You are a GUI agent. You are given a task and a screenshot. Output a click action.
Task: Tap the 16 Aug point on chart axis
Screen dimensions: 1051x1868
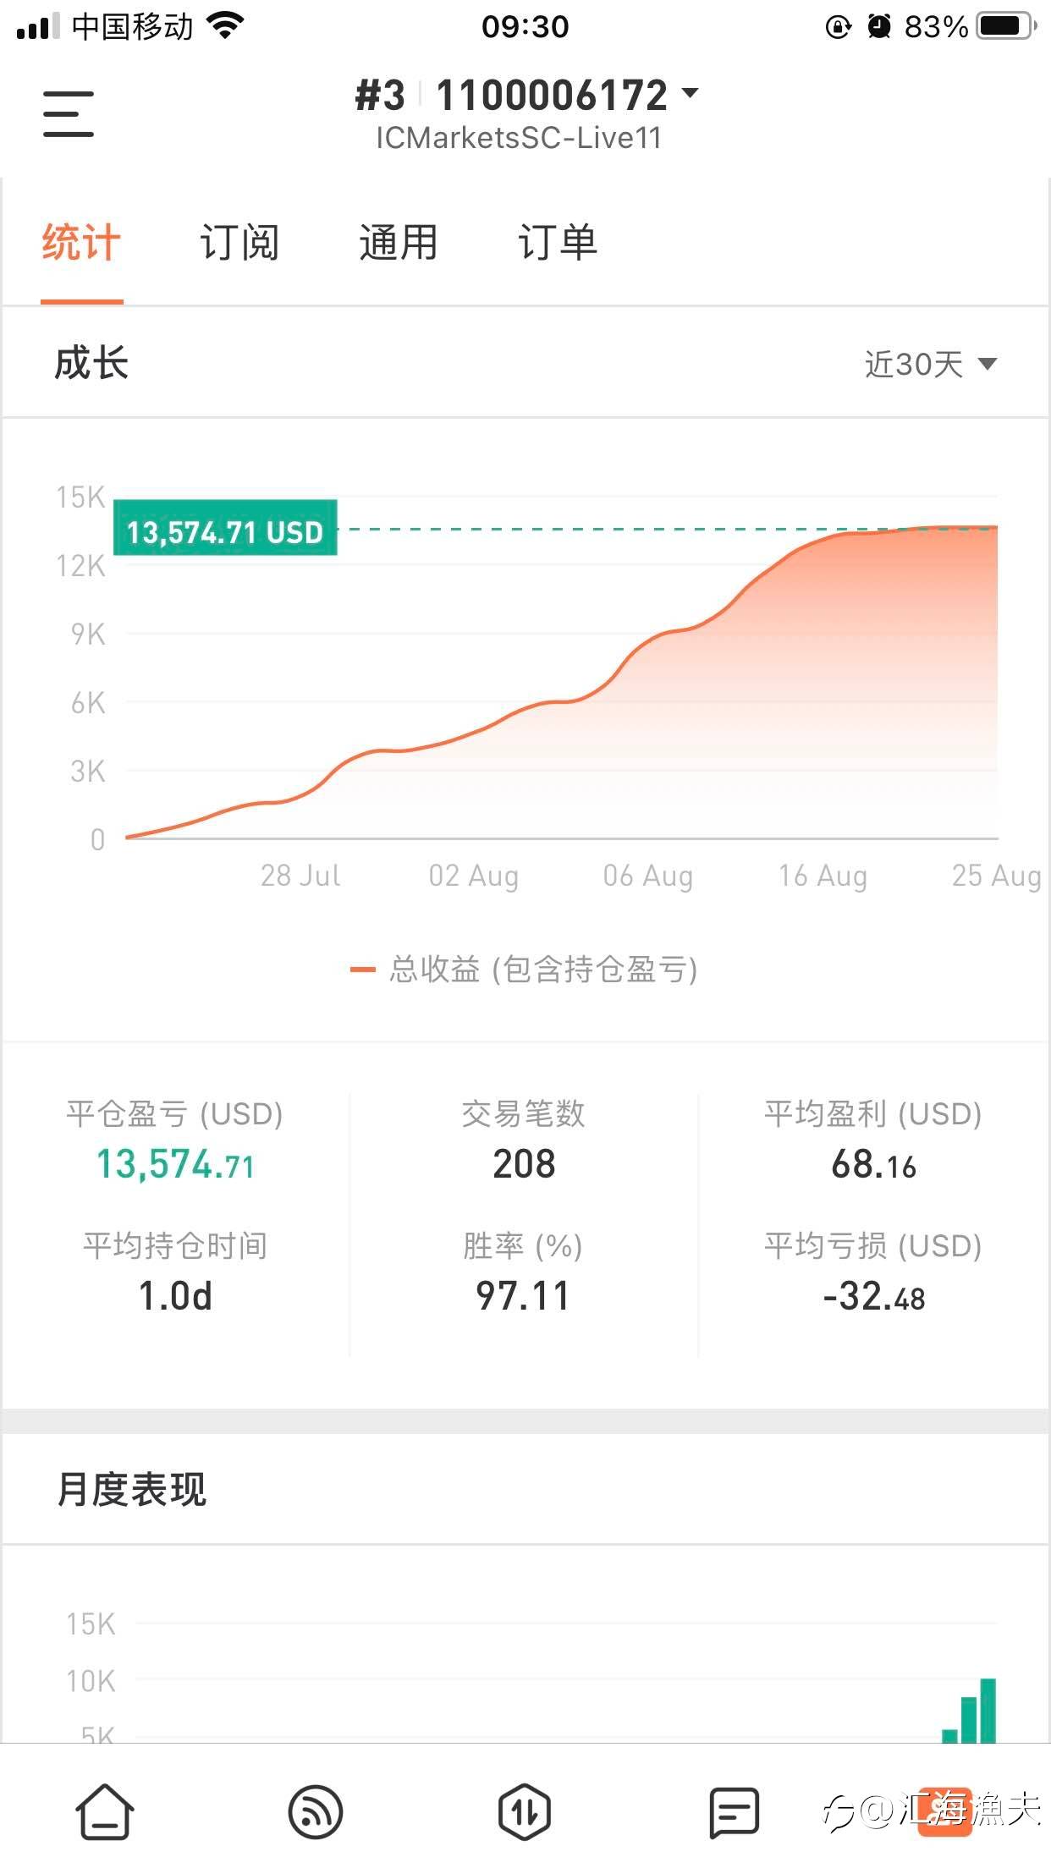click(x=823, y=876)
